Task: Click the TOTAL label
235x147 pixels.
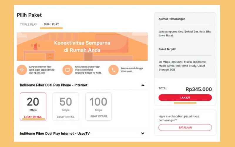Action: pos(163,88)
